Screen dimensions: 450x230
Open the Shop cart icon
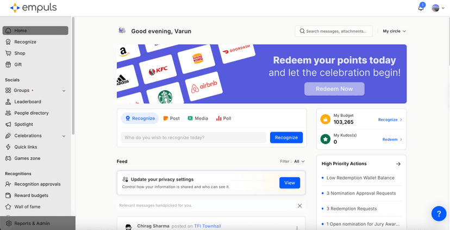(8, 53)
